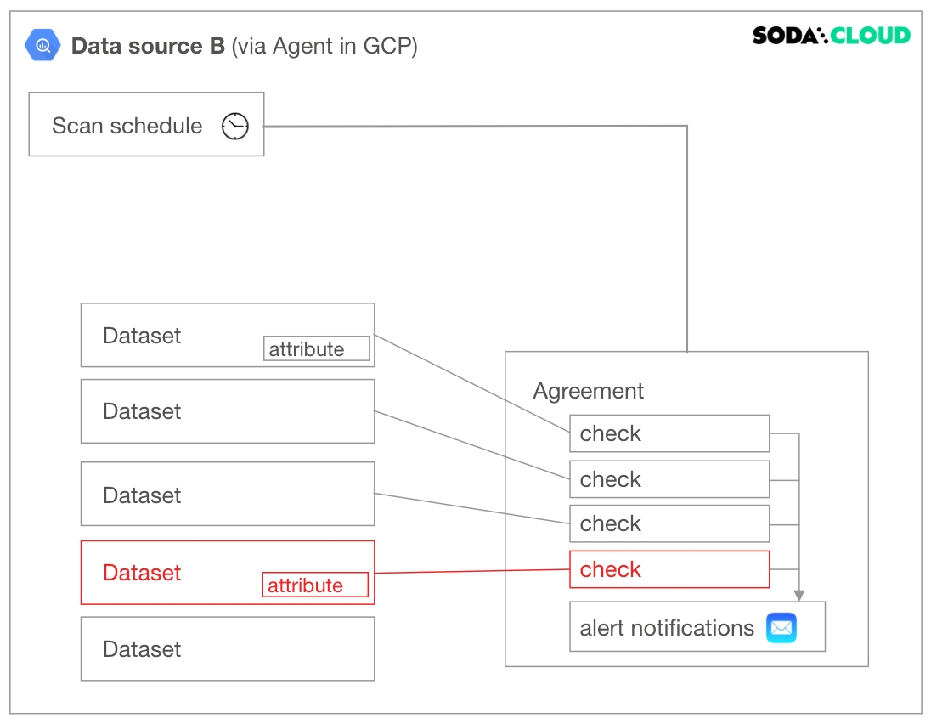Click the Agreement heading label

pyautogui.click(x=588, y=391)
